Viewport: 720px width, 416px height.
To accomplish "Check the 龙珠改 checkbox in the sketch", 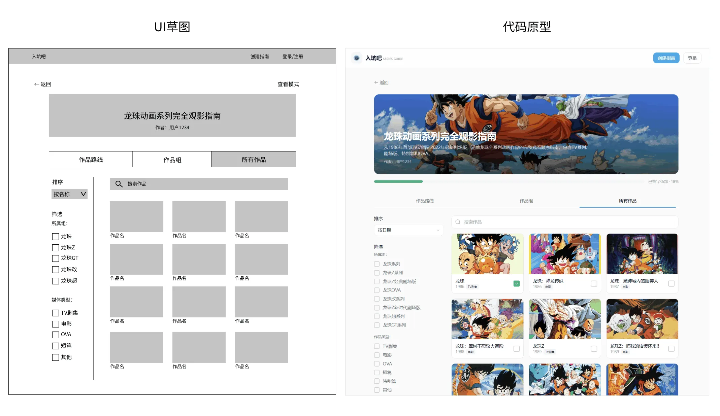I will (56, 270).
